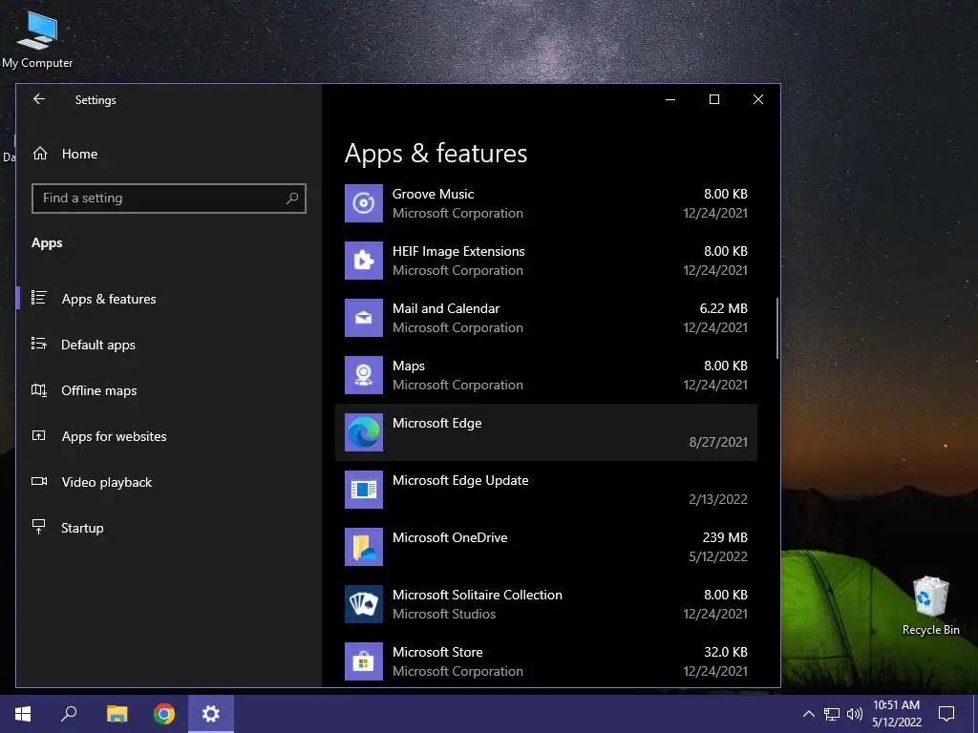Click the Microsoft Edge Update icon

point(364,490)
